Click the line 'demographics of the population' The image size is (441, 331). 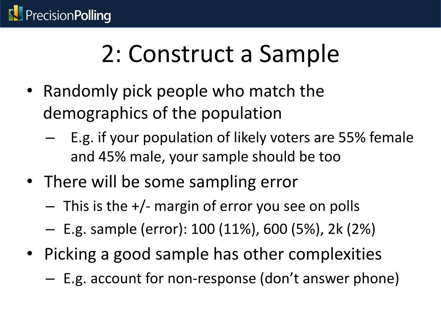click(162, 113)
